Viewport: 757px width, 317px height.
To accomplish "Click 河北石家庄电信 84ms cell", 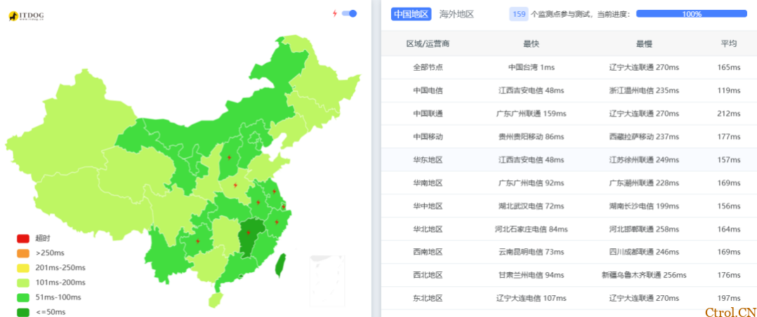I will click(531, 229).
